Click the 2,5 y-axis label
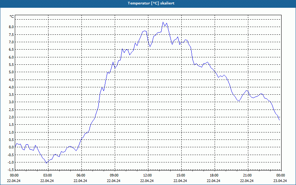296x185 pixels. click(x=11, y=110)
